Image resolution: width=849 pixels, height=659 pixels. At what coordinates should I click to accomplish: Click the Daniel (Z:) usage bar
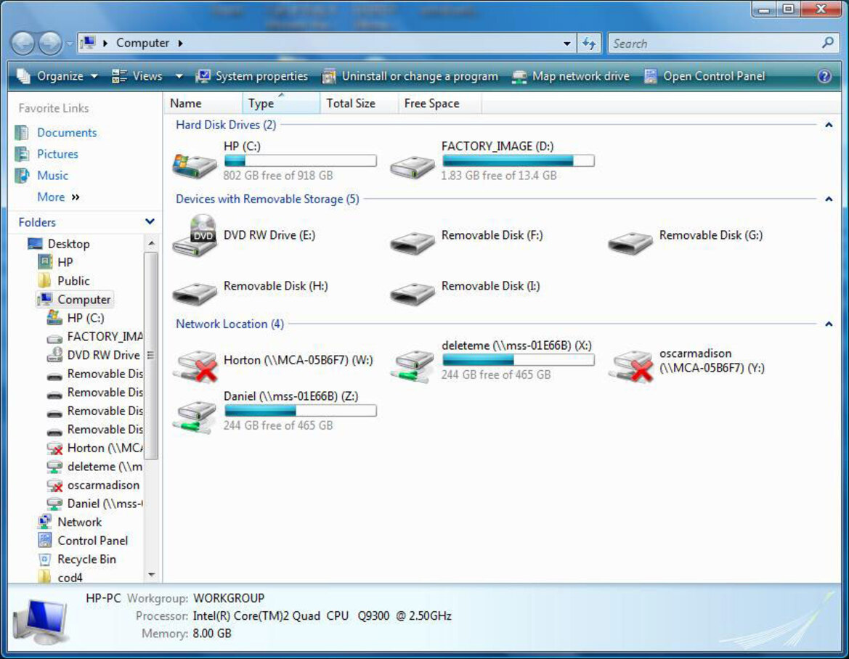(x=301, y=411)
